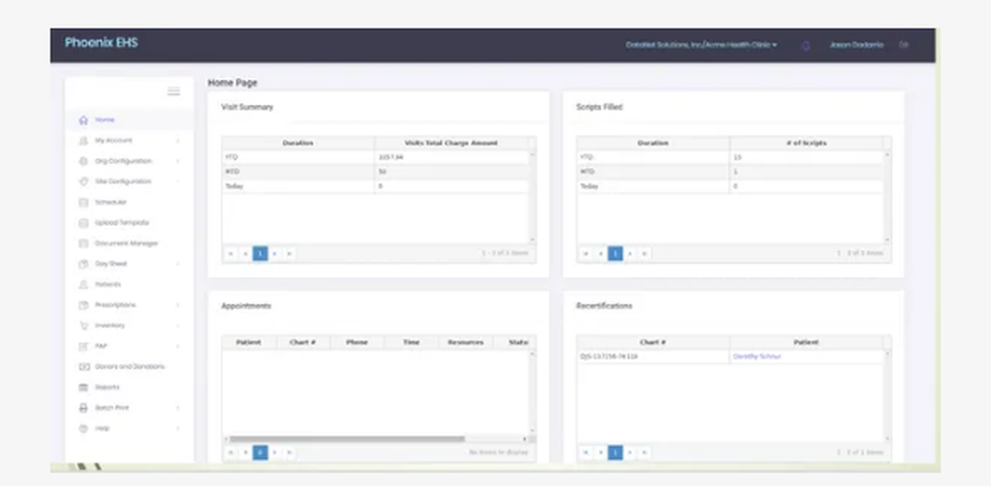Select page 1 in Scripts Filled pager
991x486 pixels.
(x=615, y=253)
